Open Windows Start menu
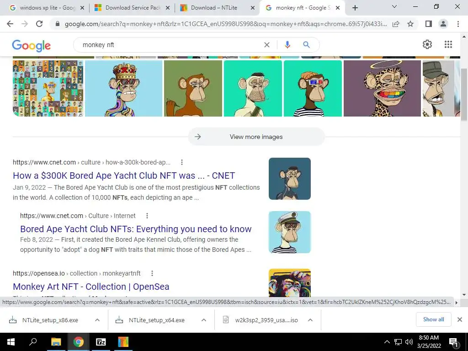The width and height of the screenshot is (468, 351). tap(11, 342)
